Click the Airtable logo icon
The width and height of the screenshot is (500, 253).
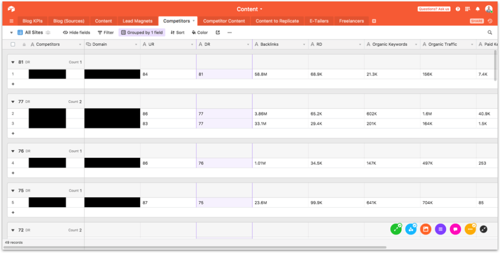12,9
